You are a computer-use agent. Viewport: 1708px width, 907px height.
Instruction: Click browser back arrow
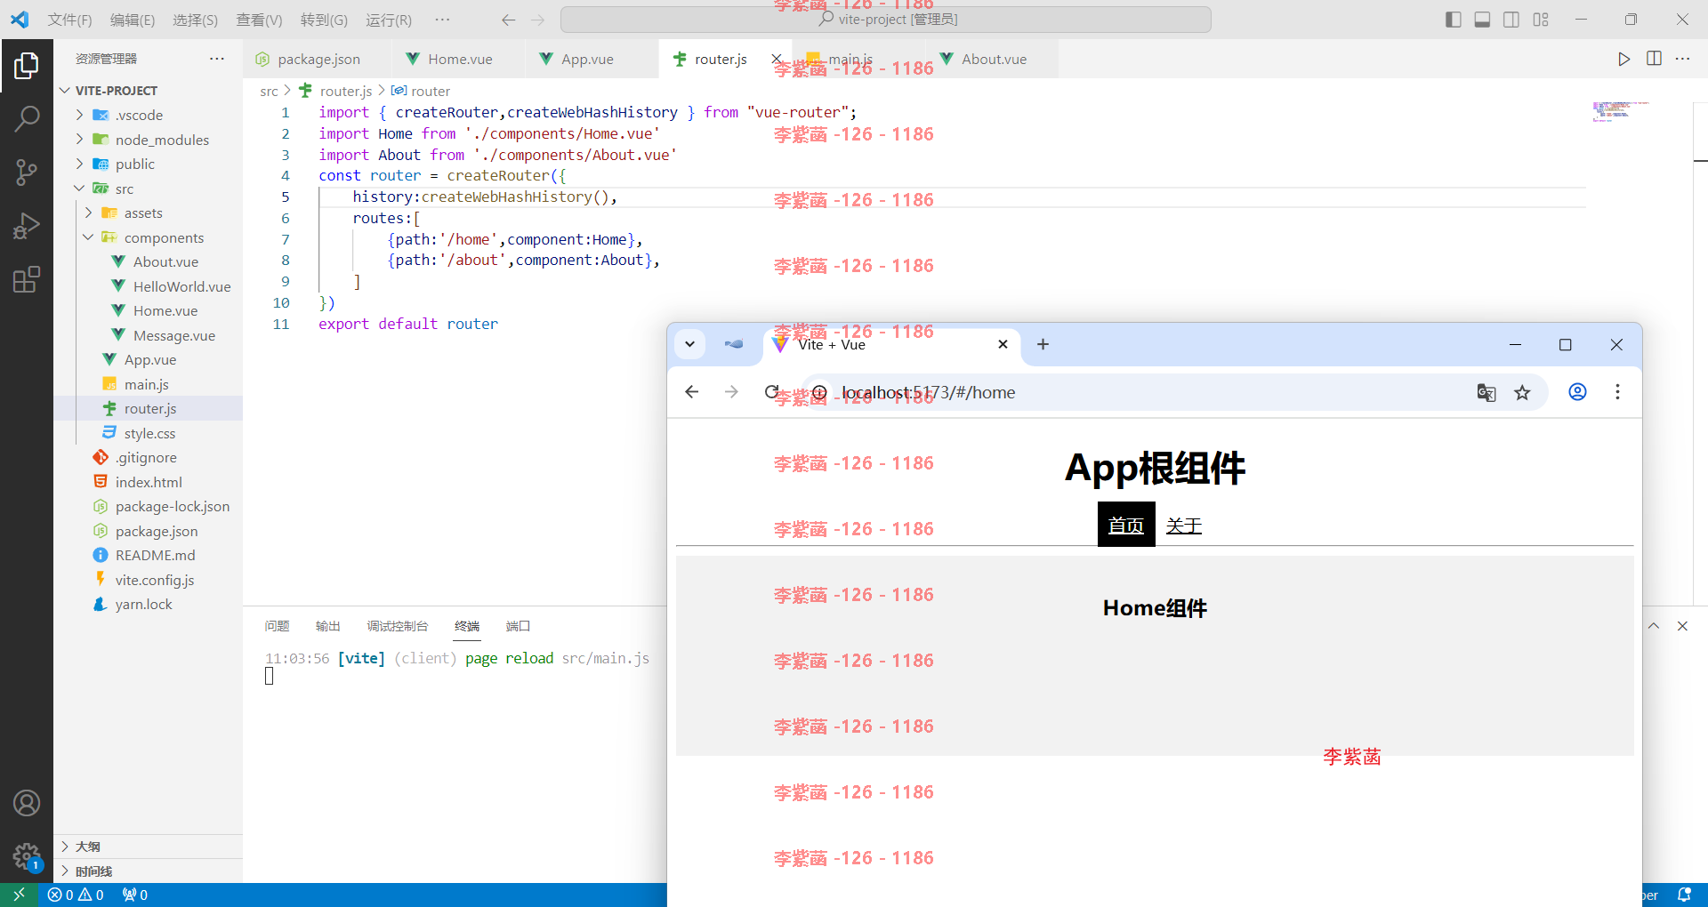691,392
